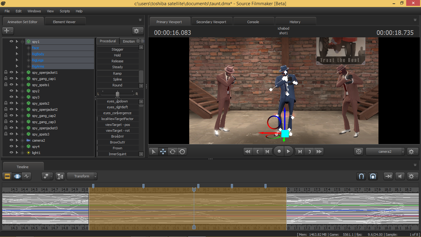Mute audio with the speaker icon
Image resolution: width=421 pixels, height=237 pixels.
click(x=400, y=176)
